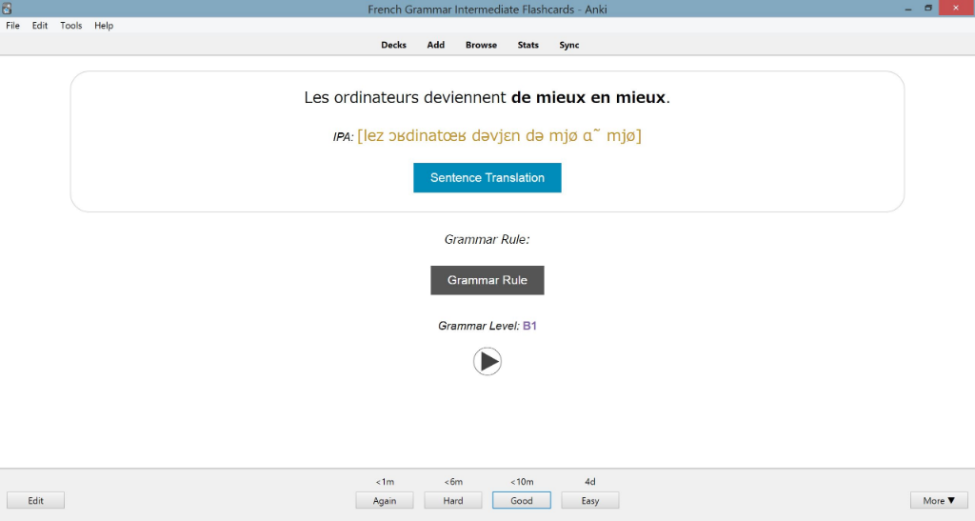
Task: Show the Grammar Rule explanation
Action: [487, 280]
